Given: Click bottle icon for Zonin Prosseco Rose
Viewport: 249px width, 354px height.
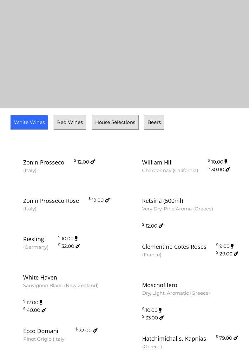Looking at the screenshot, I should tap(108, 200).
